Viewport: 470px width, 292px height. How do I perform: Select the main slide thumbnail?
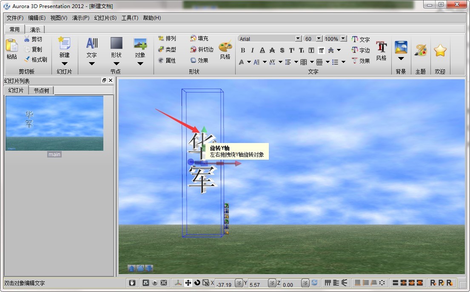(x=54, y=123)
